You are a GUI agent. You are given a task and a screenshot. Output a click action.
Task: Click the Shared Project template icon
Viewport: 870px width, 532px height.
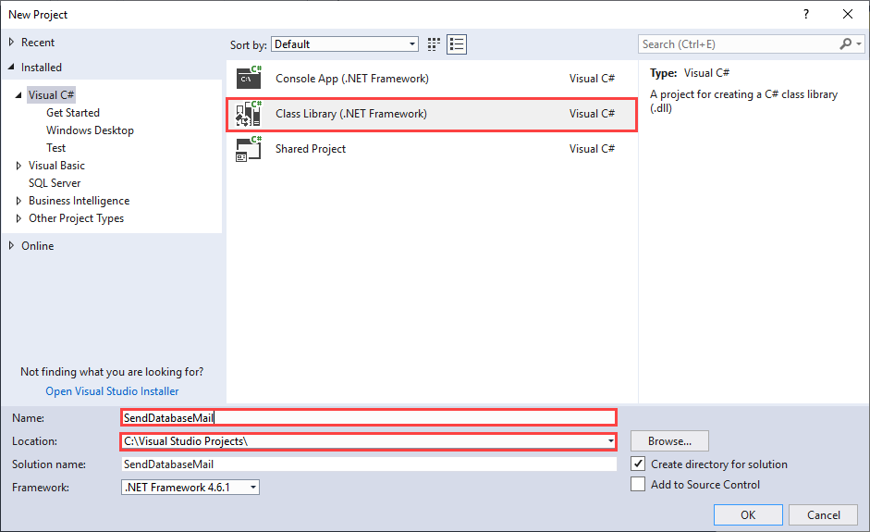pyautogui.click(x=249, y=149)
